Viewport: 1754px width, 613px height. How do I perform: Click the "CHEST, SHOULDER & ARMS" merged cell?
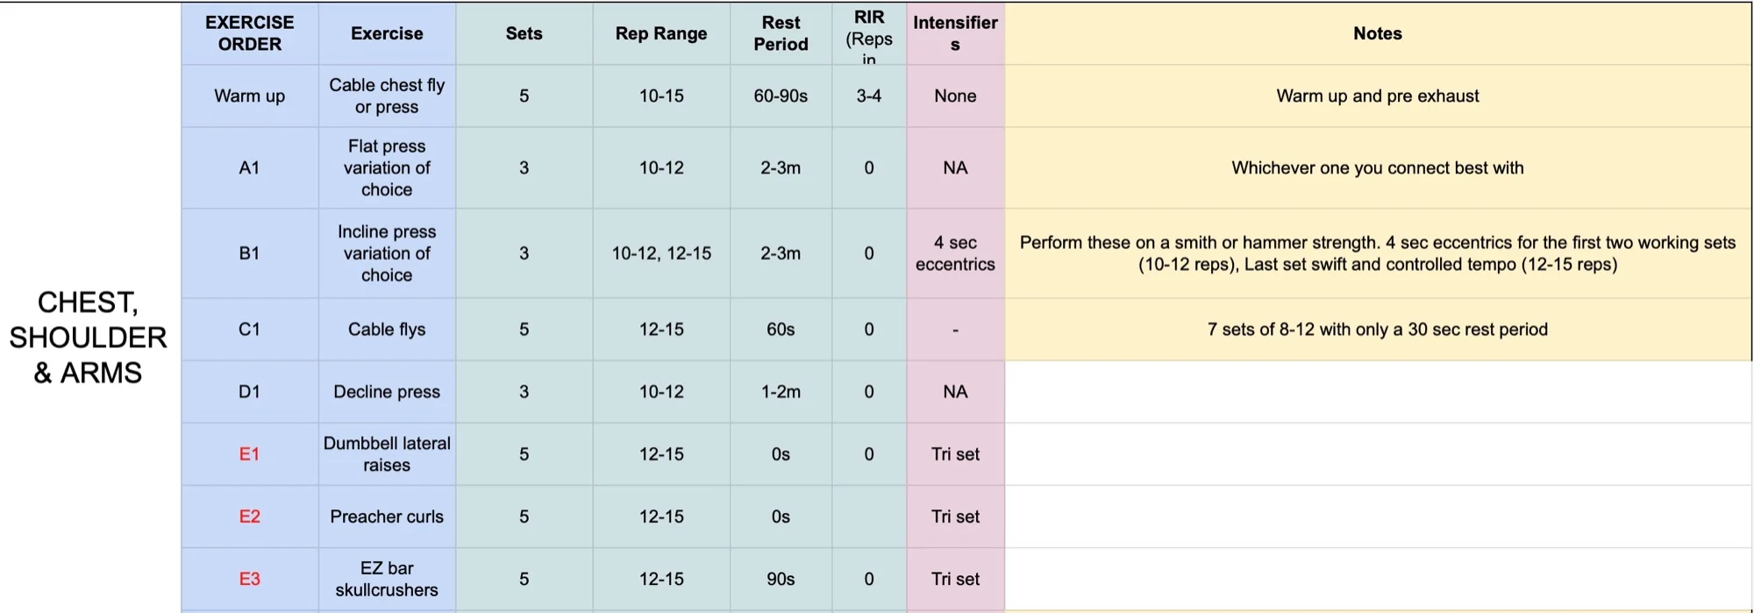coord(89,338)
